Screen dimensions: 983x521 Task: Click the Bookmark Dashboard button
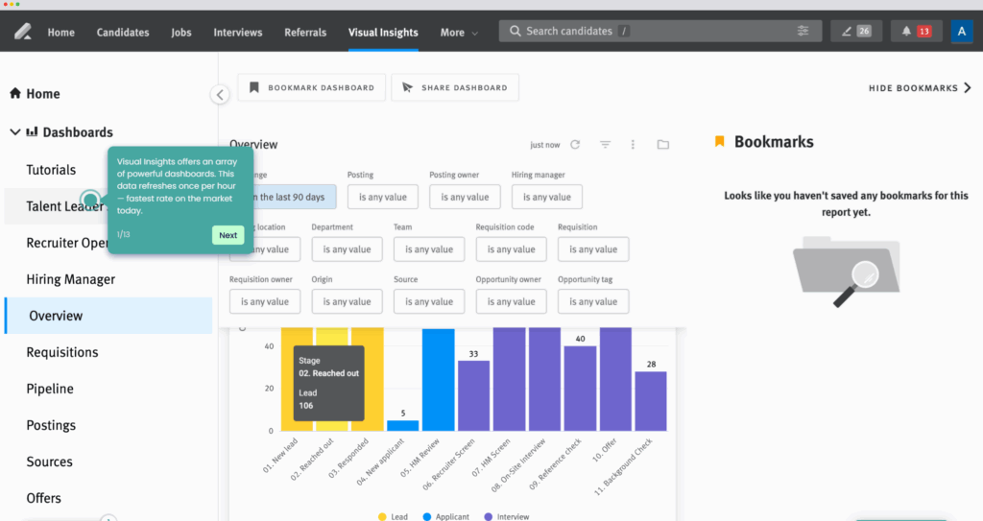tap(312, 87)
